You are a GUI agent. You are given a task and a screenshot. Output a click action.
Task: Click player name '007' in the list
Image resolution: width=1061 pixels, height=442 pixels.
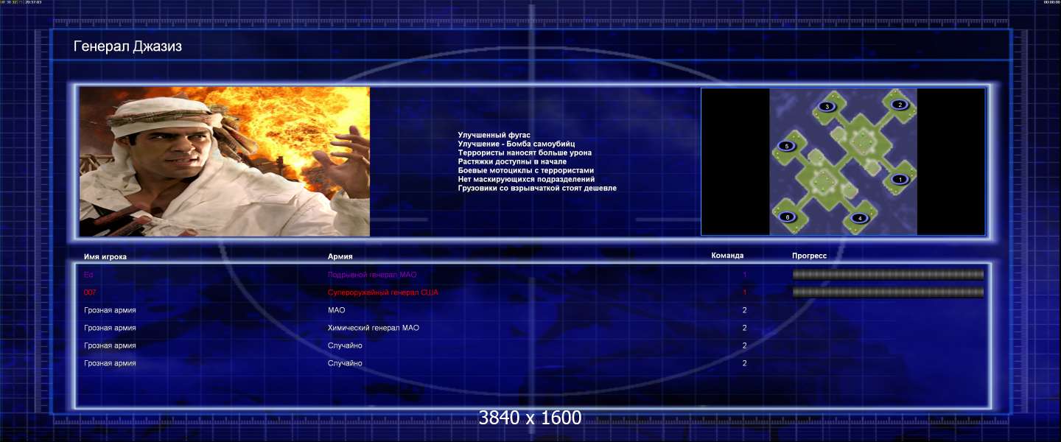(x=91, y=292)
